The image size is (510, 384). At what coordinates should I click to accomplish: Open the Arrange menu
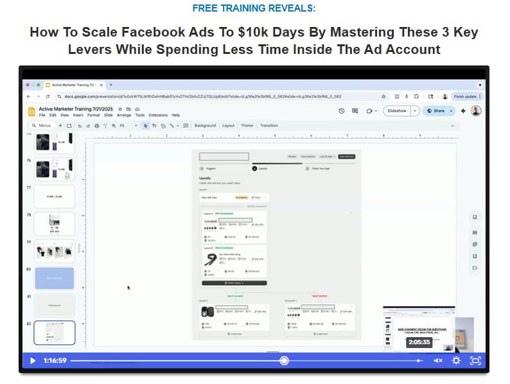click(124, 115)
